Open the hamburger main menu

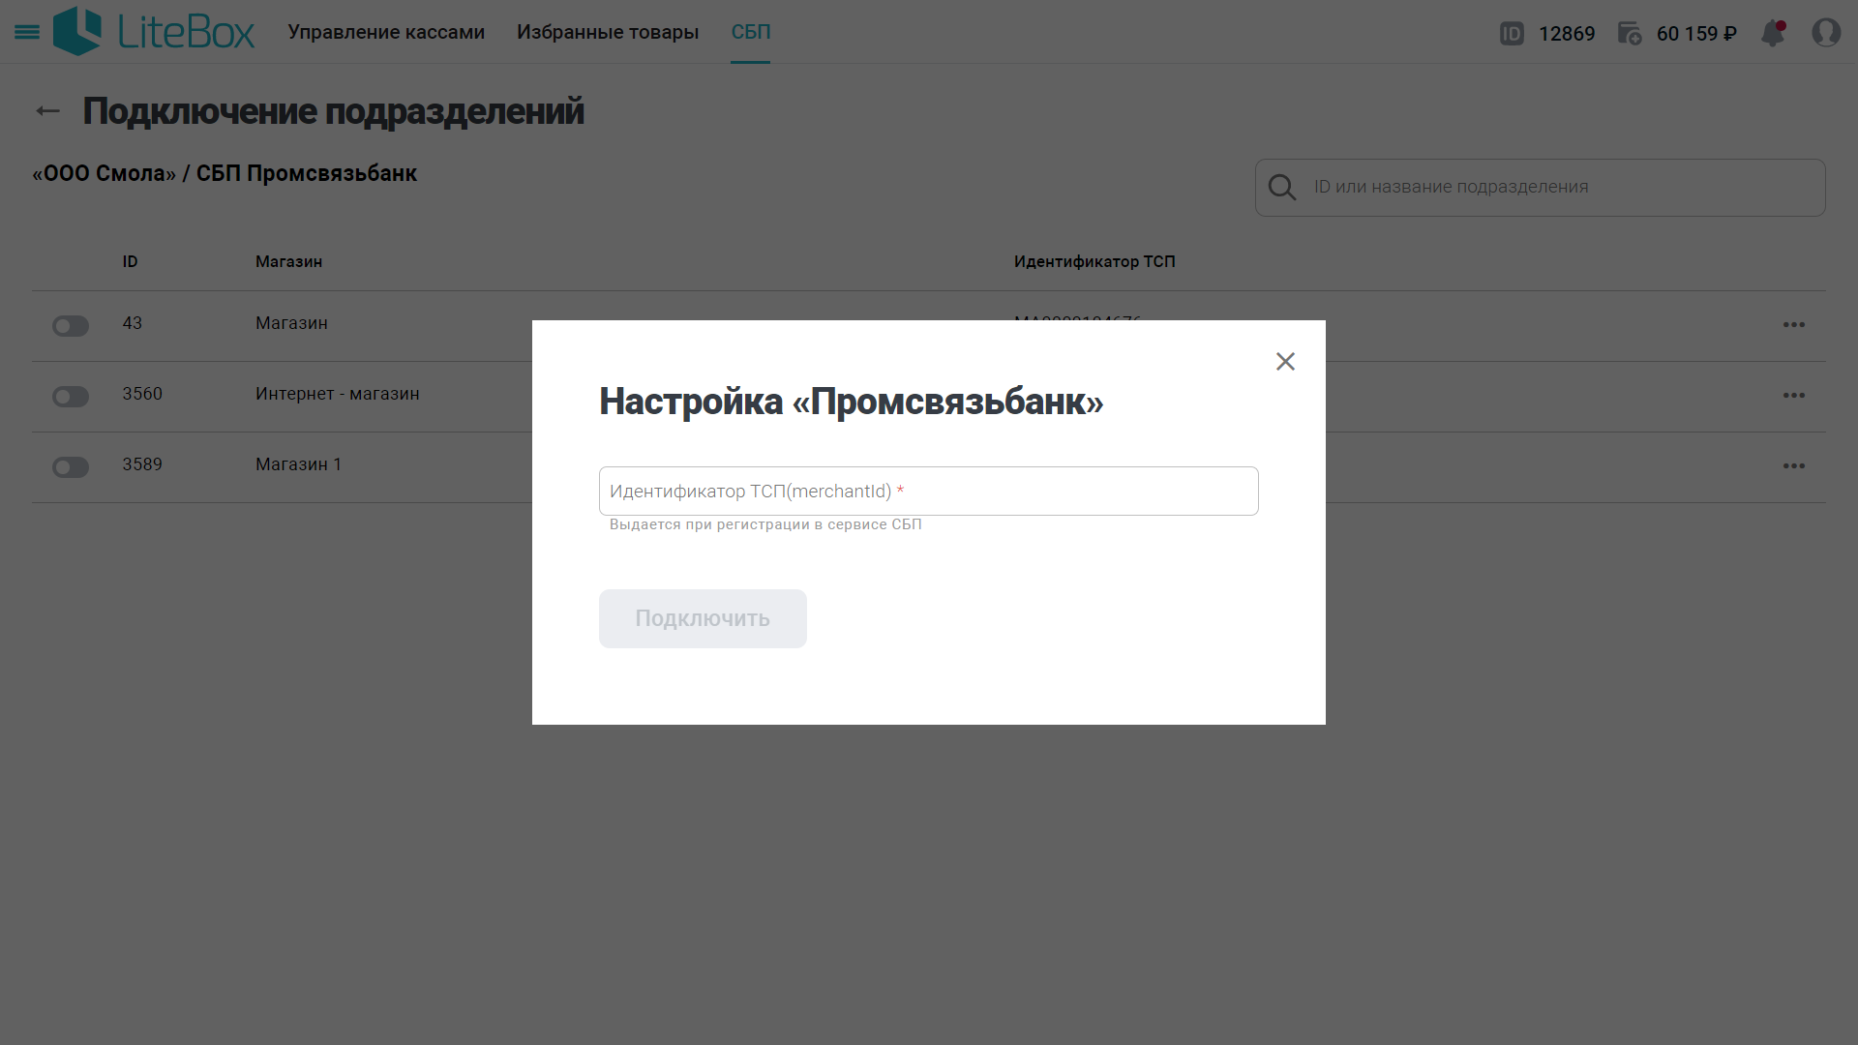pos(27,32)
